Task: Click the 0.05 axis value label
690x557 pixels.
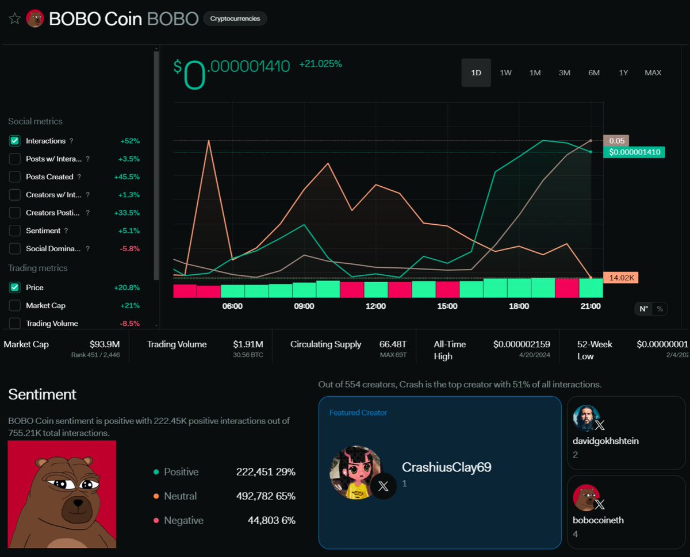Action: [x=616, y=140]
